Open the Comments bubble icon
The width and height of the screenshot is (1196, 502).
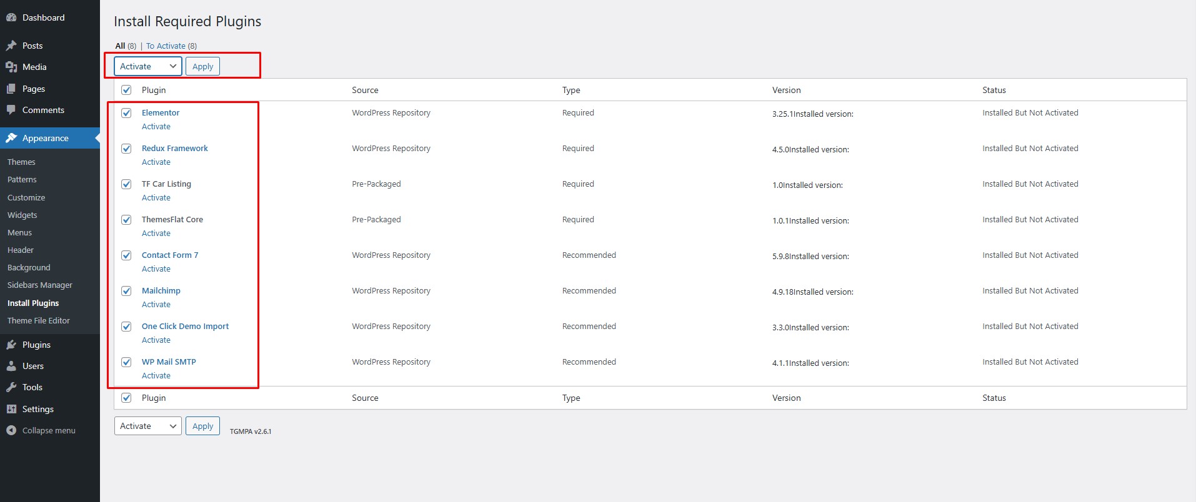11,110
